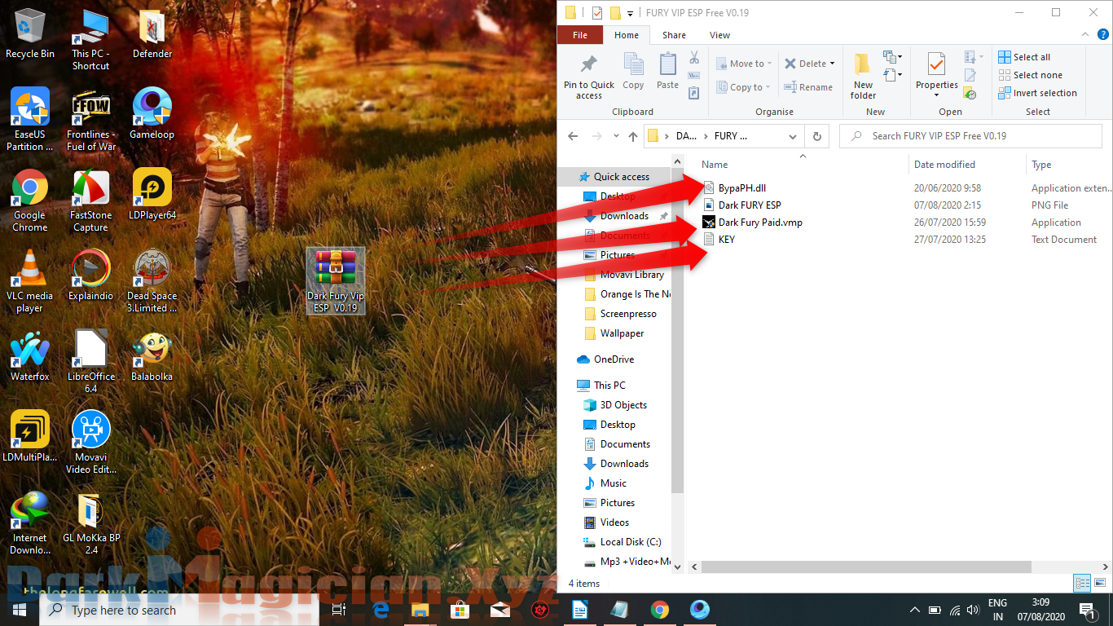Click Select none button
This screenshot has height=626, width=1113.
tap(1031, 75)
